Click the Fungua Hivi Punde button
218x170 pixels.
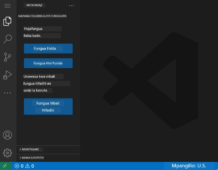pos(48,63)
